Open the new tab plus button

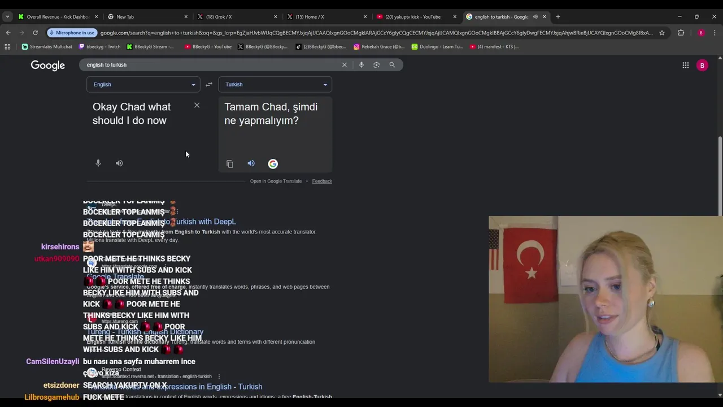pos(558,16)
